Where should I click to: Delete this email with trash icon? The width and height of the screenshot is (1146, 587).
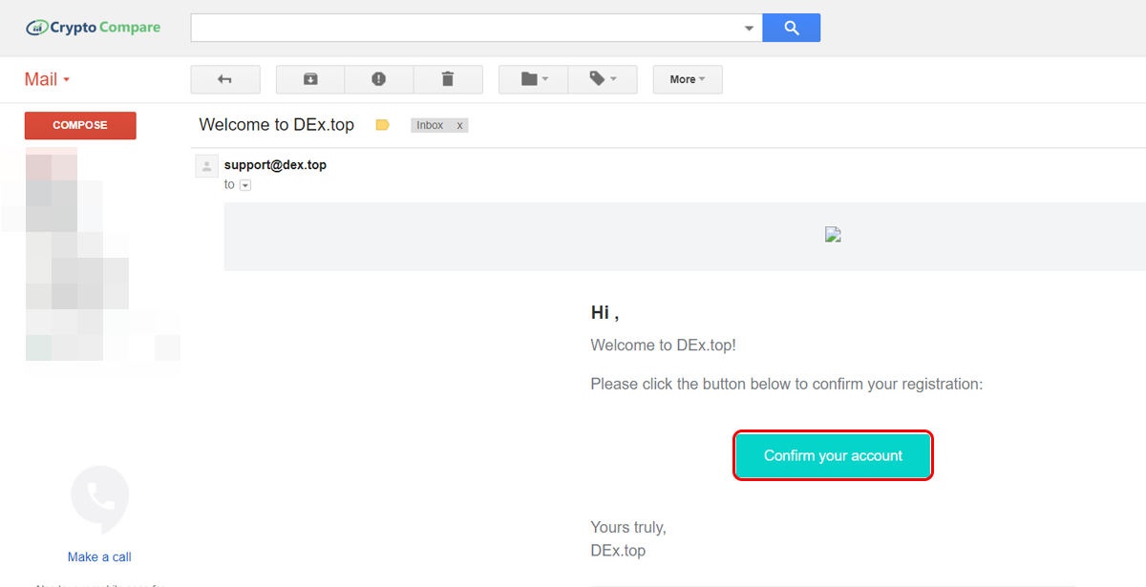(x=448, y=79)
